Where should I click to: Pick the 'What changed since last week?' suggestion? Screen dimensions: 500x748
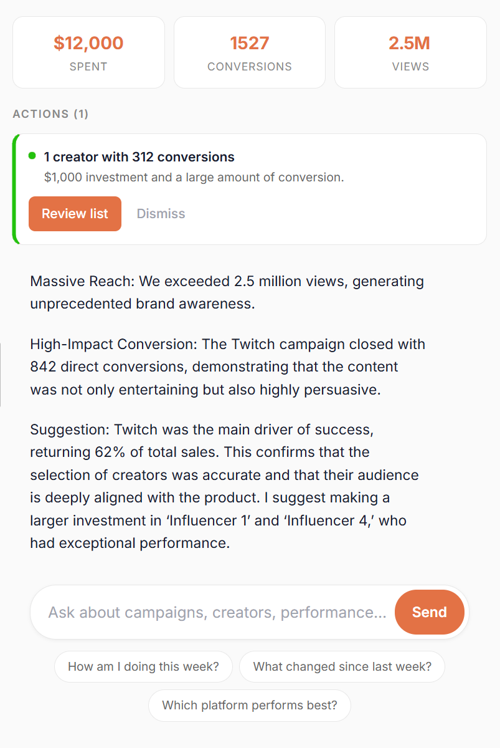coord(342,666)
